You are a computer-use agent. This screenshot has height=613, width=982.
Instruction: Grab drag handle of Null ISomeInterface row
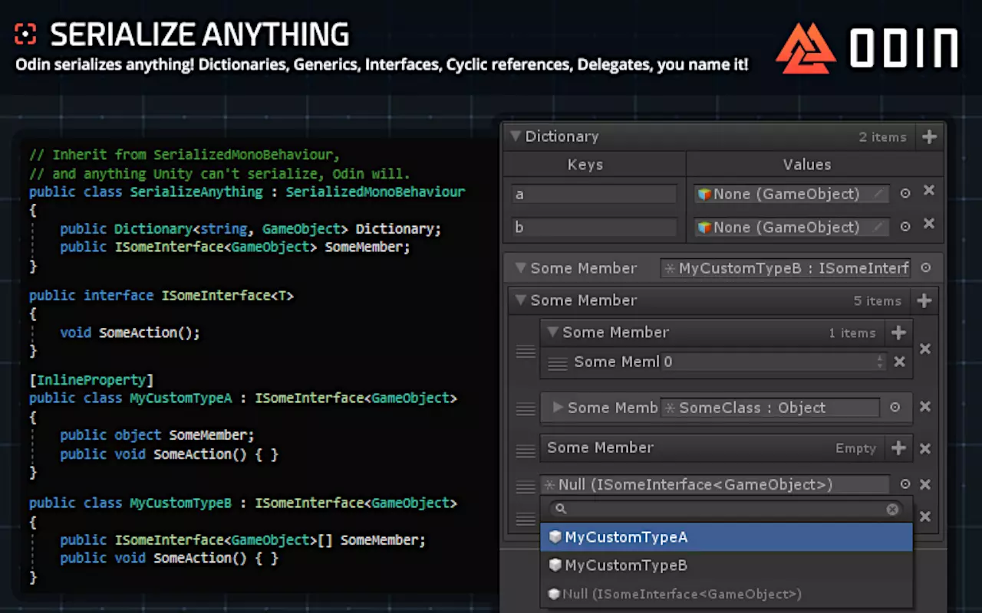(x=526, y=486)
